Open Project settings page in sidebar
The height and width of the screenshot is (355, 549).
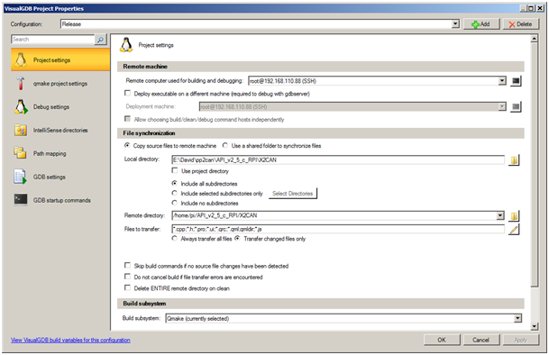(x=60, y=59)
